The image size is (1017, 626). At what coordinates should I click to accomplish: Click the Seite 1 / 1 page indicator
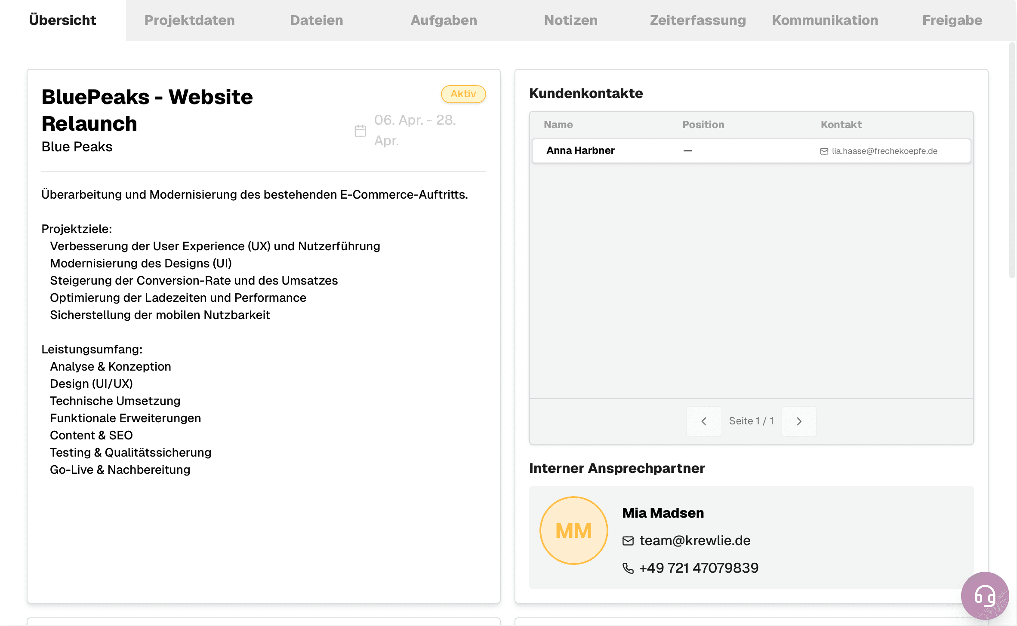751,421
